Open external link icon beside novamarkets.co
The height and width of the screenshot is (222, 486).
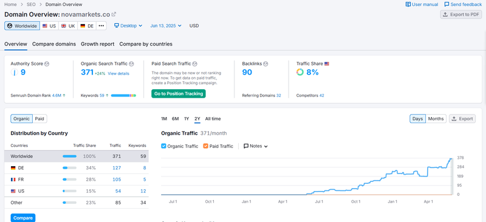coord(114,14)
